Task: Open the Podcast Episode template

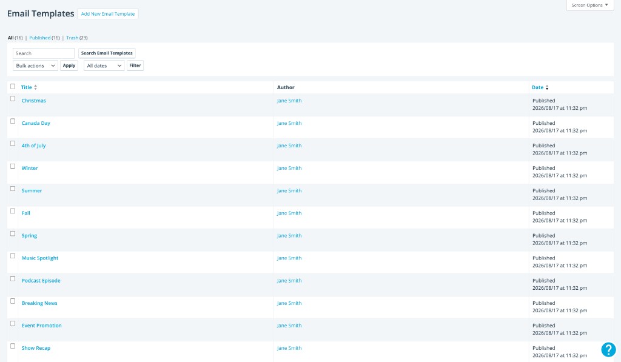Action: 41,281
